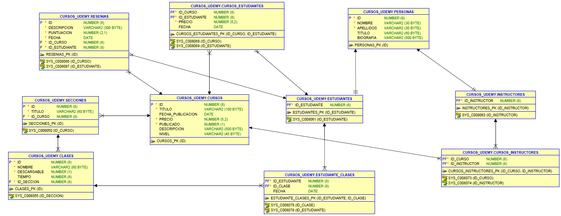Image resolution: width=561 pixels, height=216 pixels.
Task: Click the key icon beside ESTUDIANTE_CLASES_PK
Action: tap(267, 198)
